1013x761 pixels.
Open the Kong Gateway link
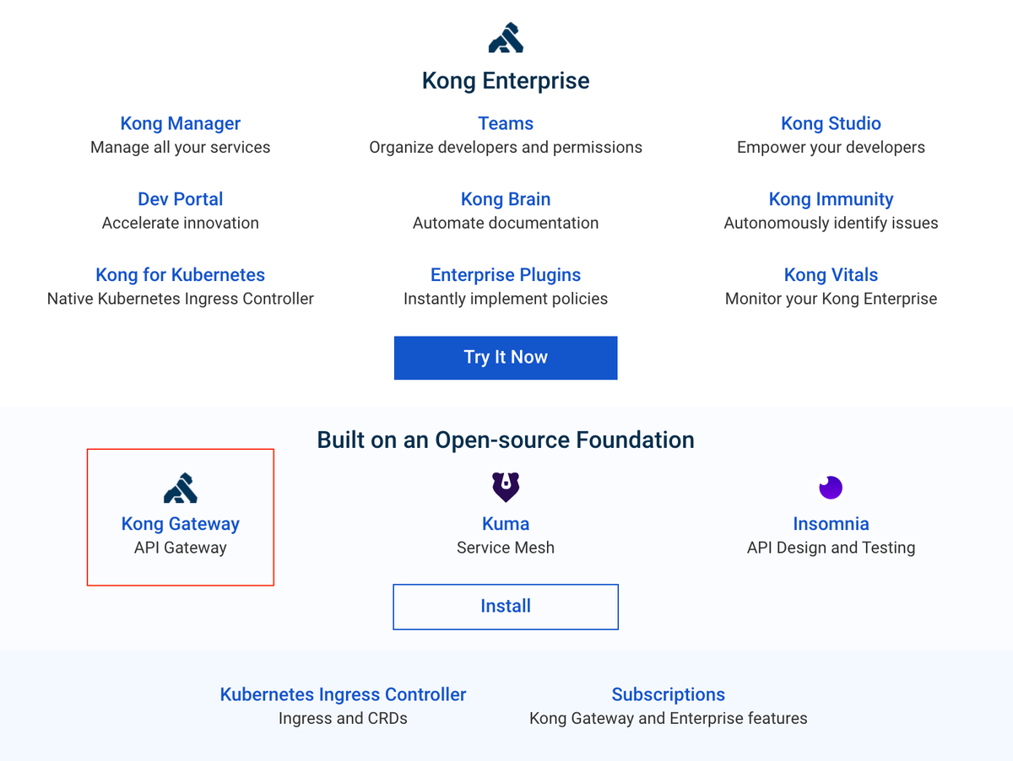(x=180, y=524)
